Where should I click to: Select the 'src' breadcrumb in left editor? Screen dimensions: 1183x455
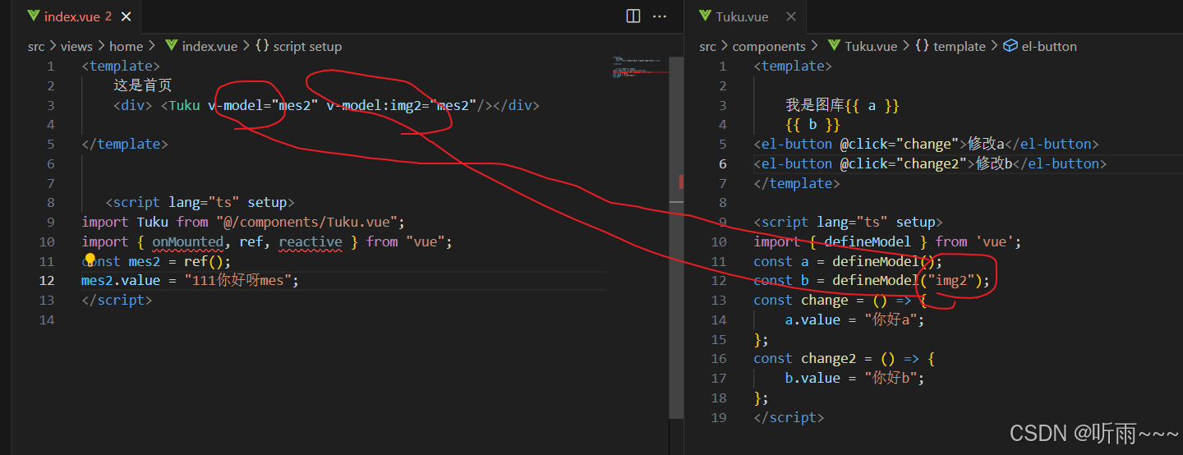click(36, 47)
